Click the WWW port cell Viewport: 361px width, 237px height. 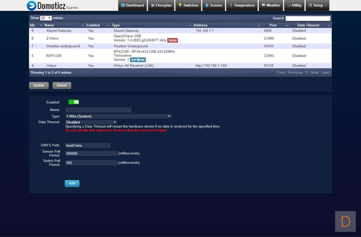269,46
